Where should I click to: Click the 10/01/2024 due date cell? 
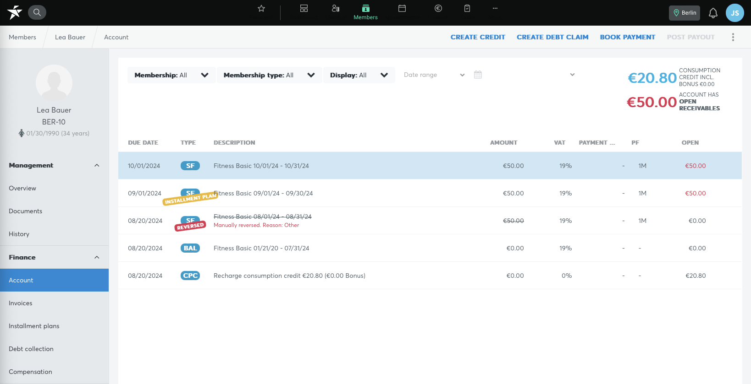144,166
